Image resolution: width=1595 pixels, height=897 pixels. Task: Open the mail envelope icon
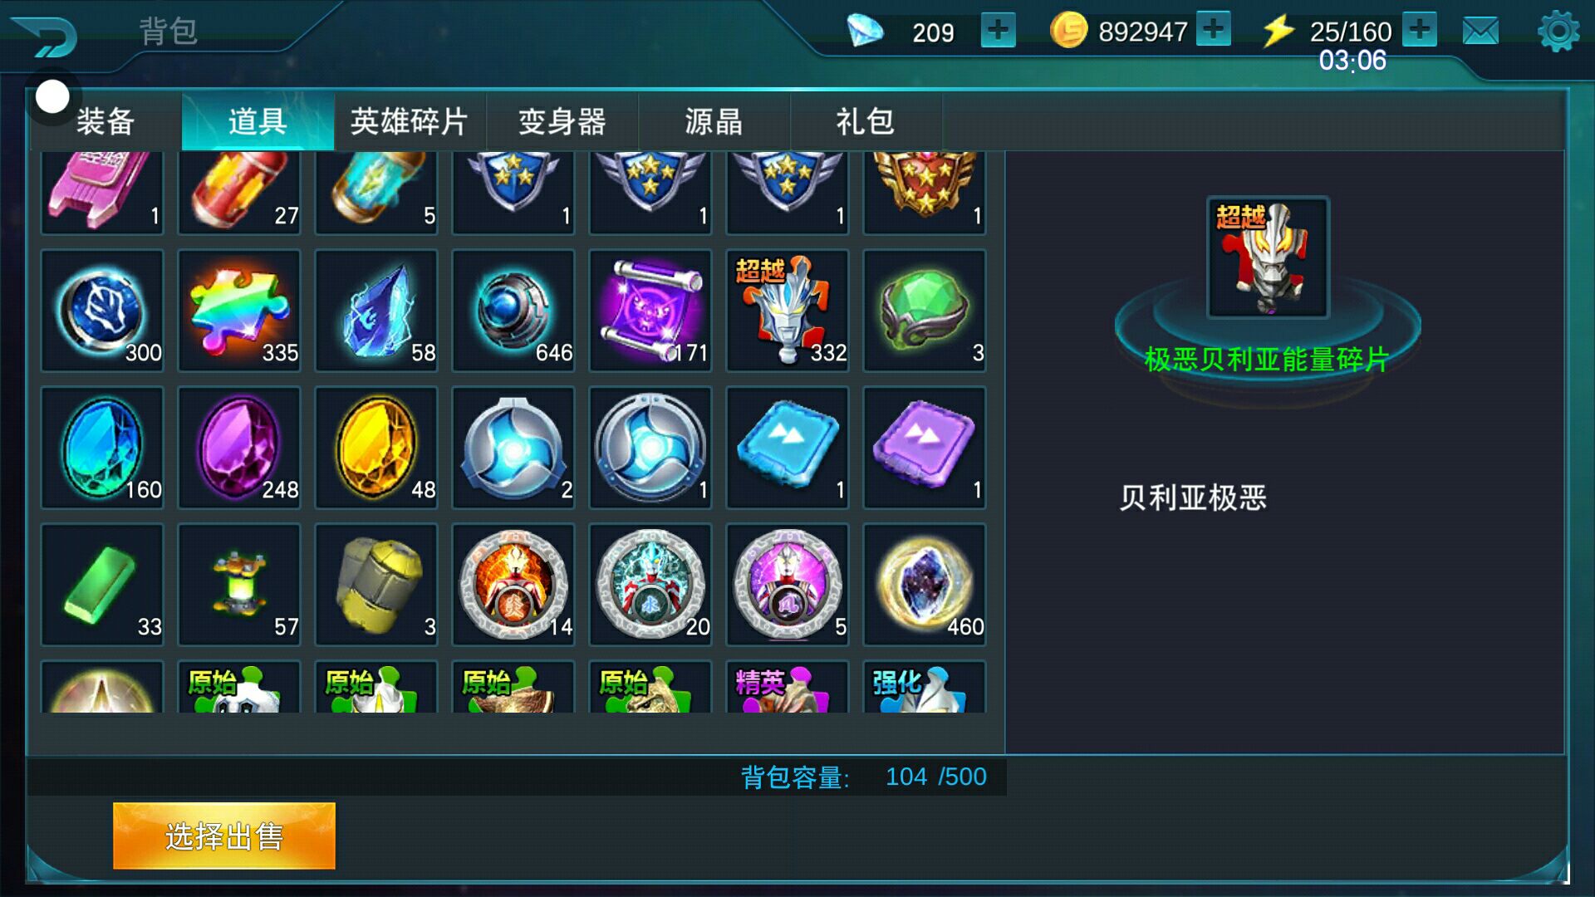pyautogui.click(x=1480, y=32)
